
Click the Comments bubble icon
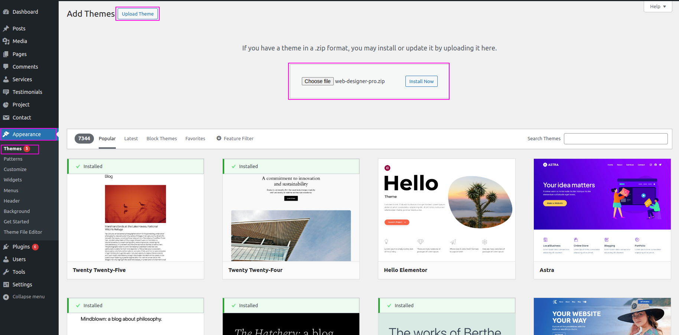pyautogui.click(x=6, y=67)
